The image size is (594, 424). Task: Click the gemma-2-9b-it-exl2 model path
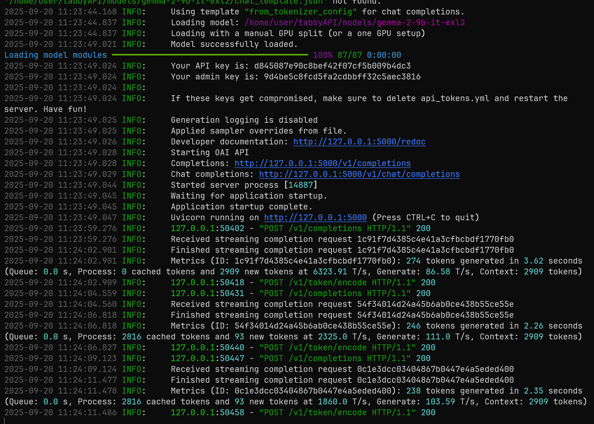pos(355,23)
